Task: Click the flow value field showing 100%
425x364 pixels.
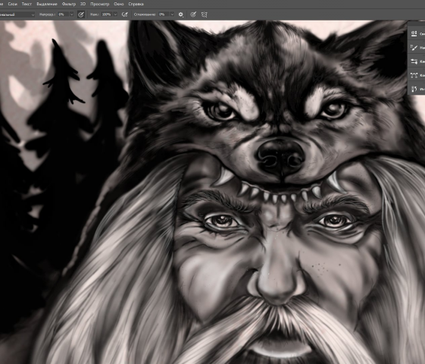Action: (107, 14)
